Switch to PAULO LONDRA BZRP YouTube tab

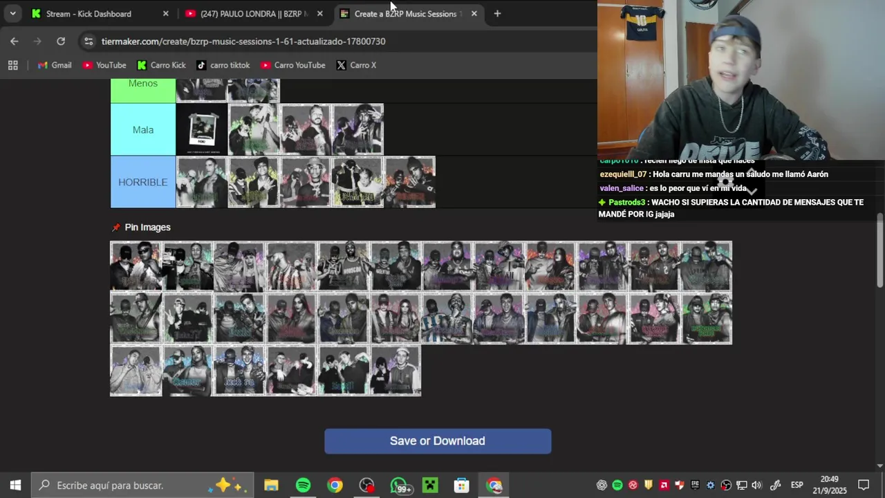(x=254, y=14)
